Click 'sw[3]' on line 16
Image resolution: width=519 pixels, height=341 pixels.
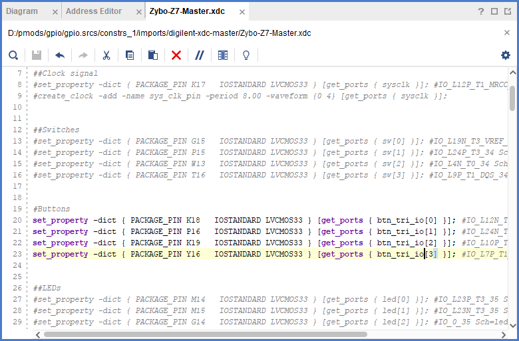click(393, 175)
